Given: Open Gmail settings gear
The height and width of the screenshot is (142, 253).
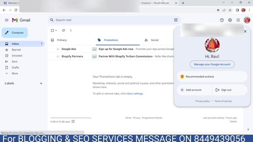Looking at the screenshot, I should tap(230, 20).
